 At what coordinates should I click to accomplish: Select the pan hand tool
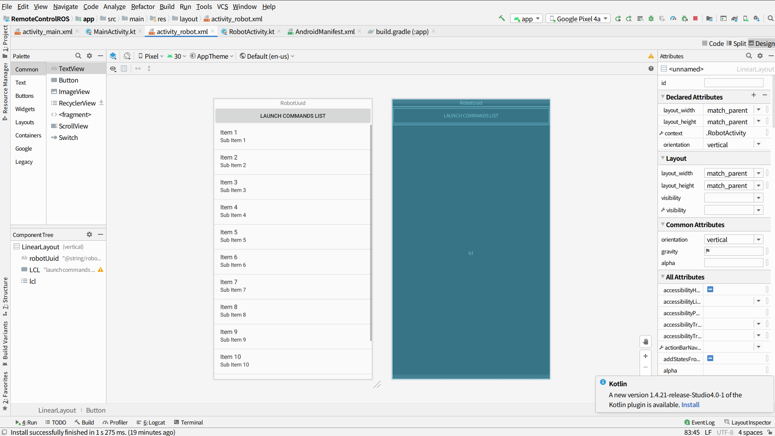pos(646,342)
